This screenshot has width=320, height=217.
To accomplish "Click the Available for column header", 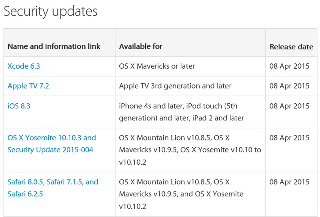I will tap(141, 47).
